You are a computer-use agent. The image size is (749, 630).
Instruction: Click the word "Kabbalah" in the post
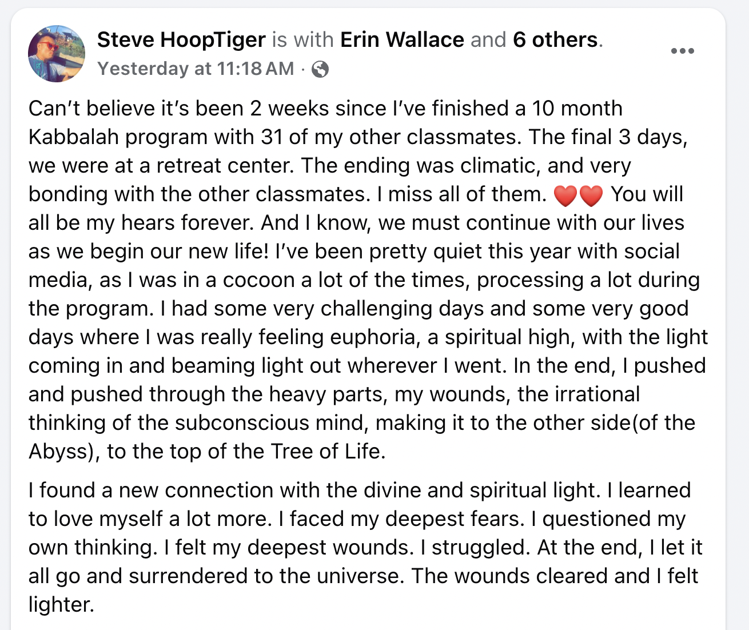click(73, 137)
